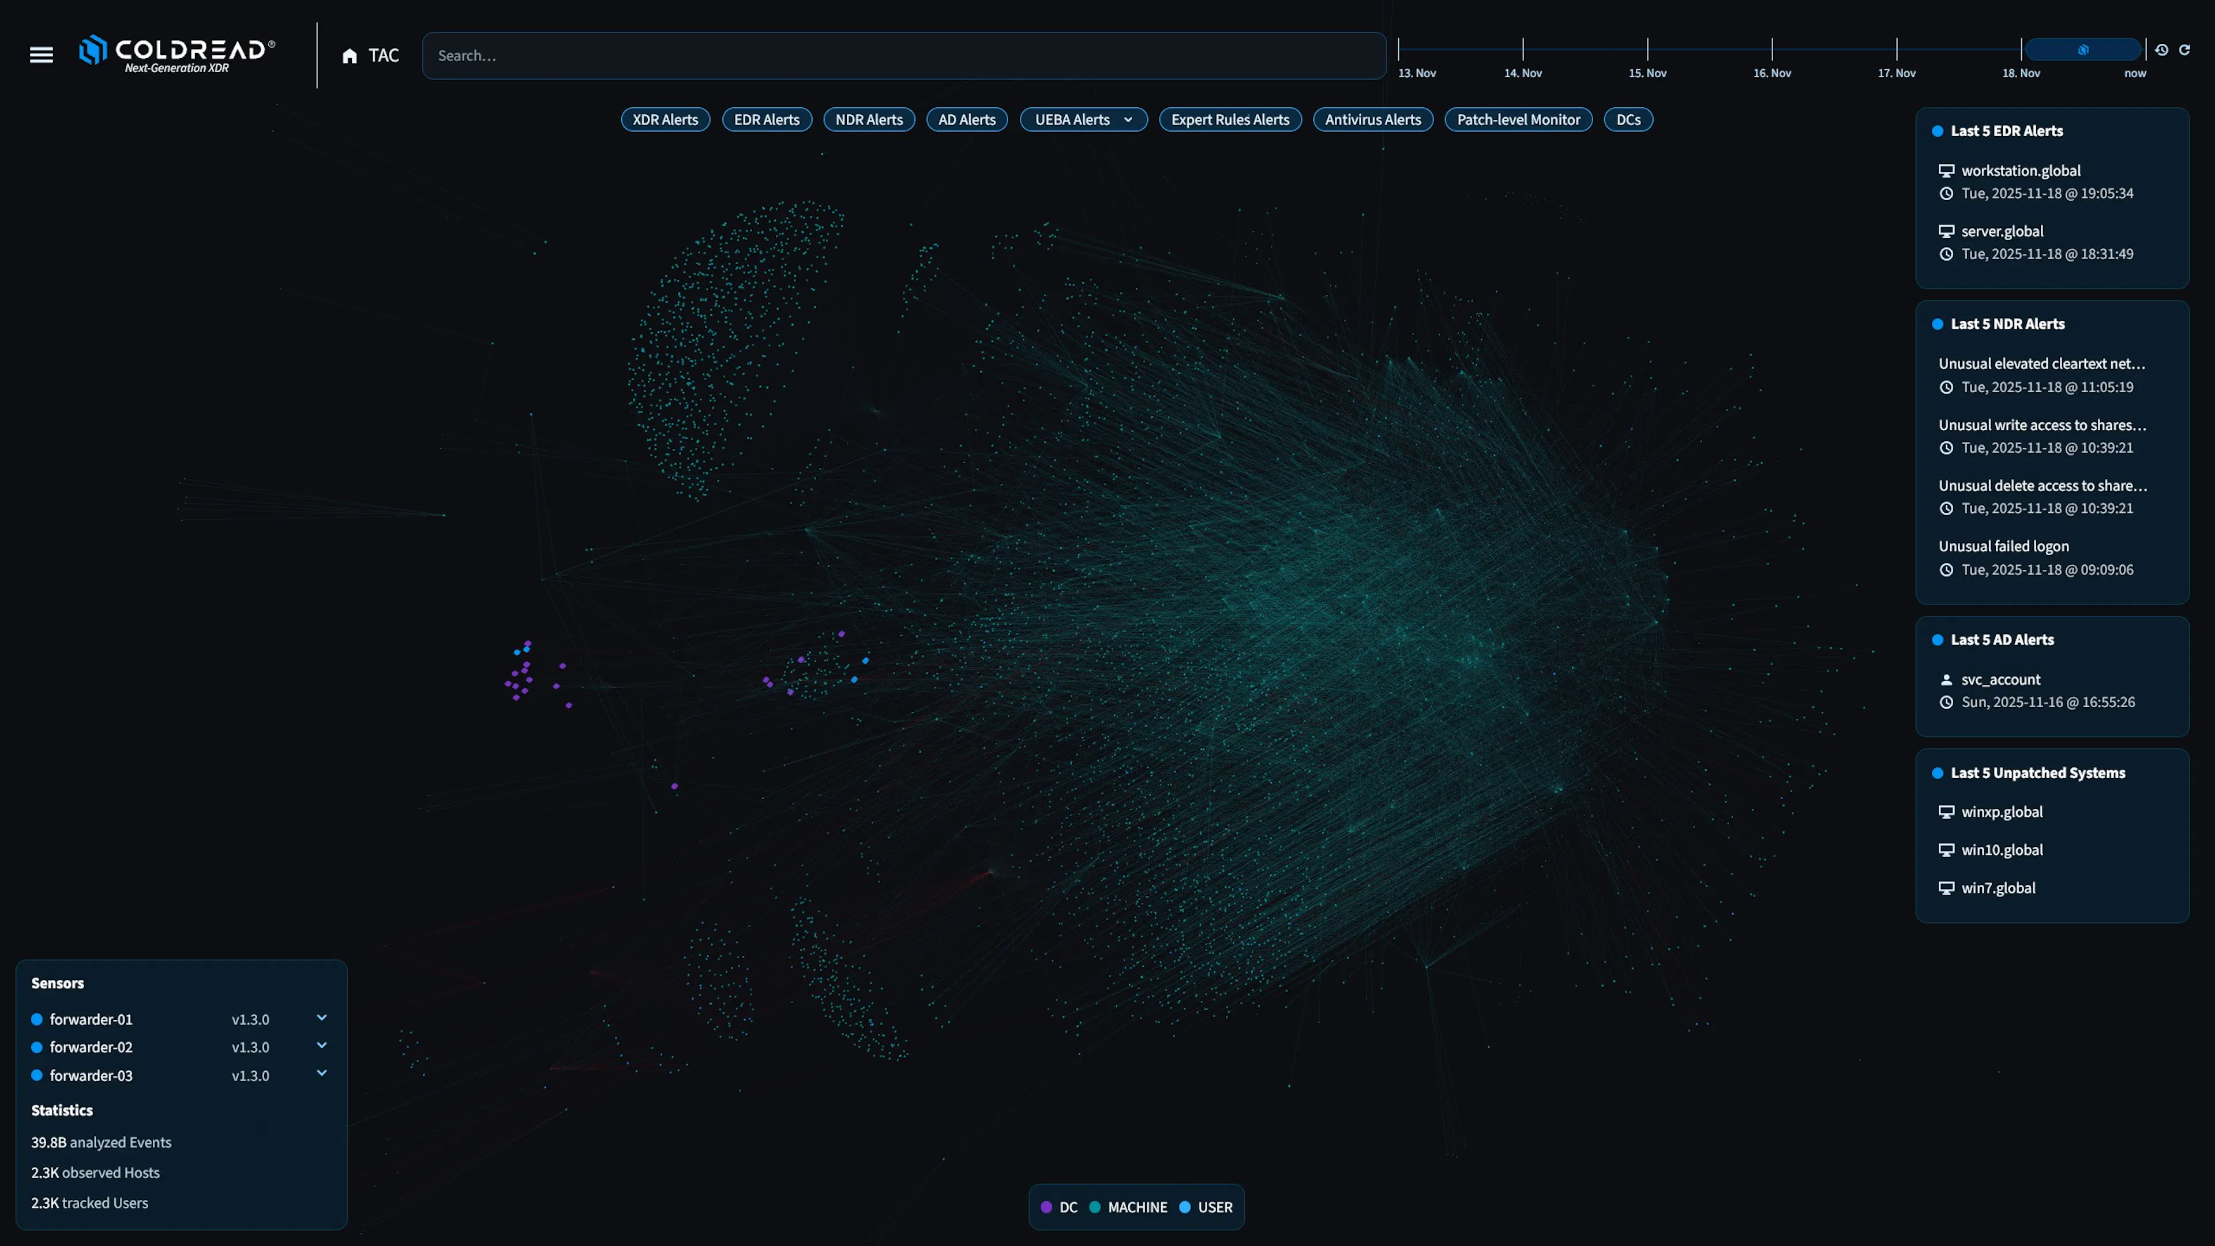Screen dimensions: 2215x1246
Task: Click clock icon beside 09:09:06 timestamp
Action: (1946, 569)
